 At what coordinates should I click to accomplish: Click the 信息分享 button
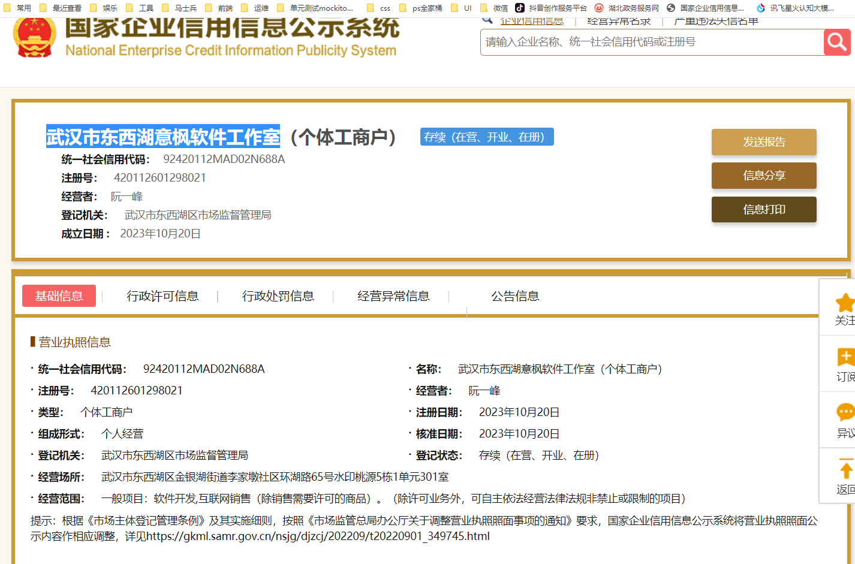(764, 176)
